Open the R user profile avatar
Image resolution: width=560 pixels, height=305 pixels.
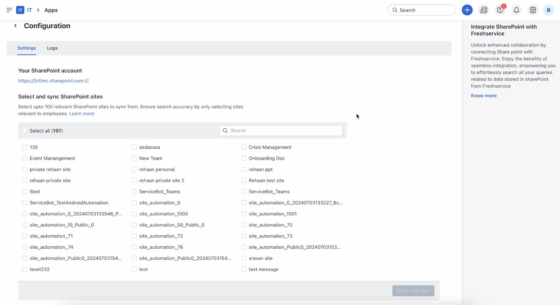tap(548, 10)
